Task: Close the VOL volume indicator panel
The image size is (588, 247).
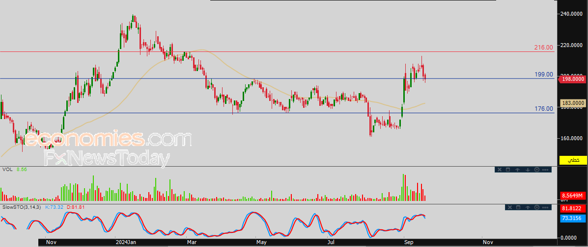Action: tap(499, 170)
